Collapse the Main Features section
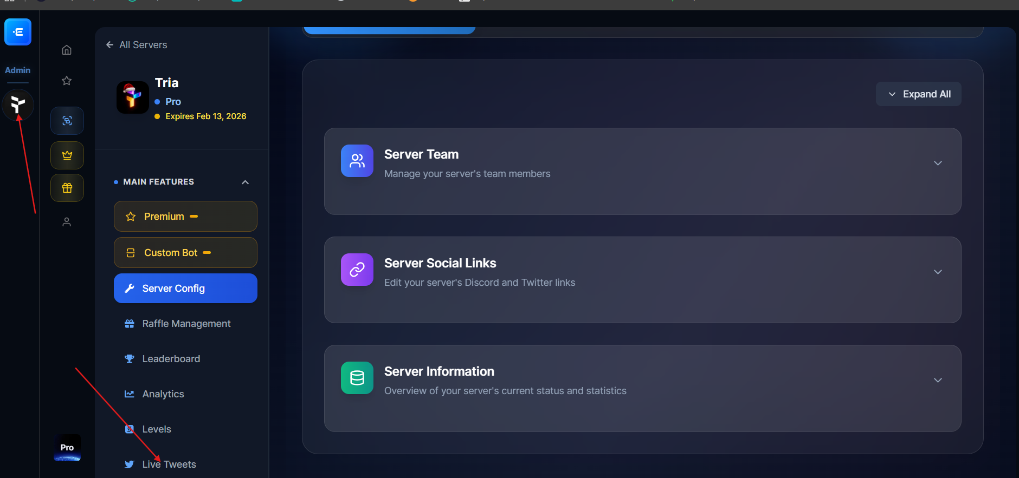The image size is (1019, 478). (245, 182)
